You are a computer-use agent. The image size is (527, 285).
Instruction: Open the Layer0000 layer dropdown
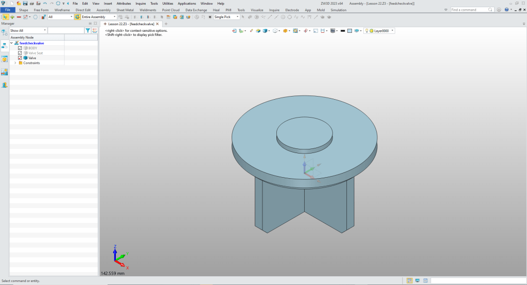point(393,31)
